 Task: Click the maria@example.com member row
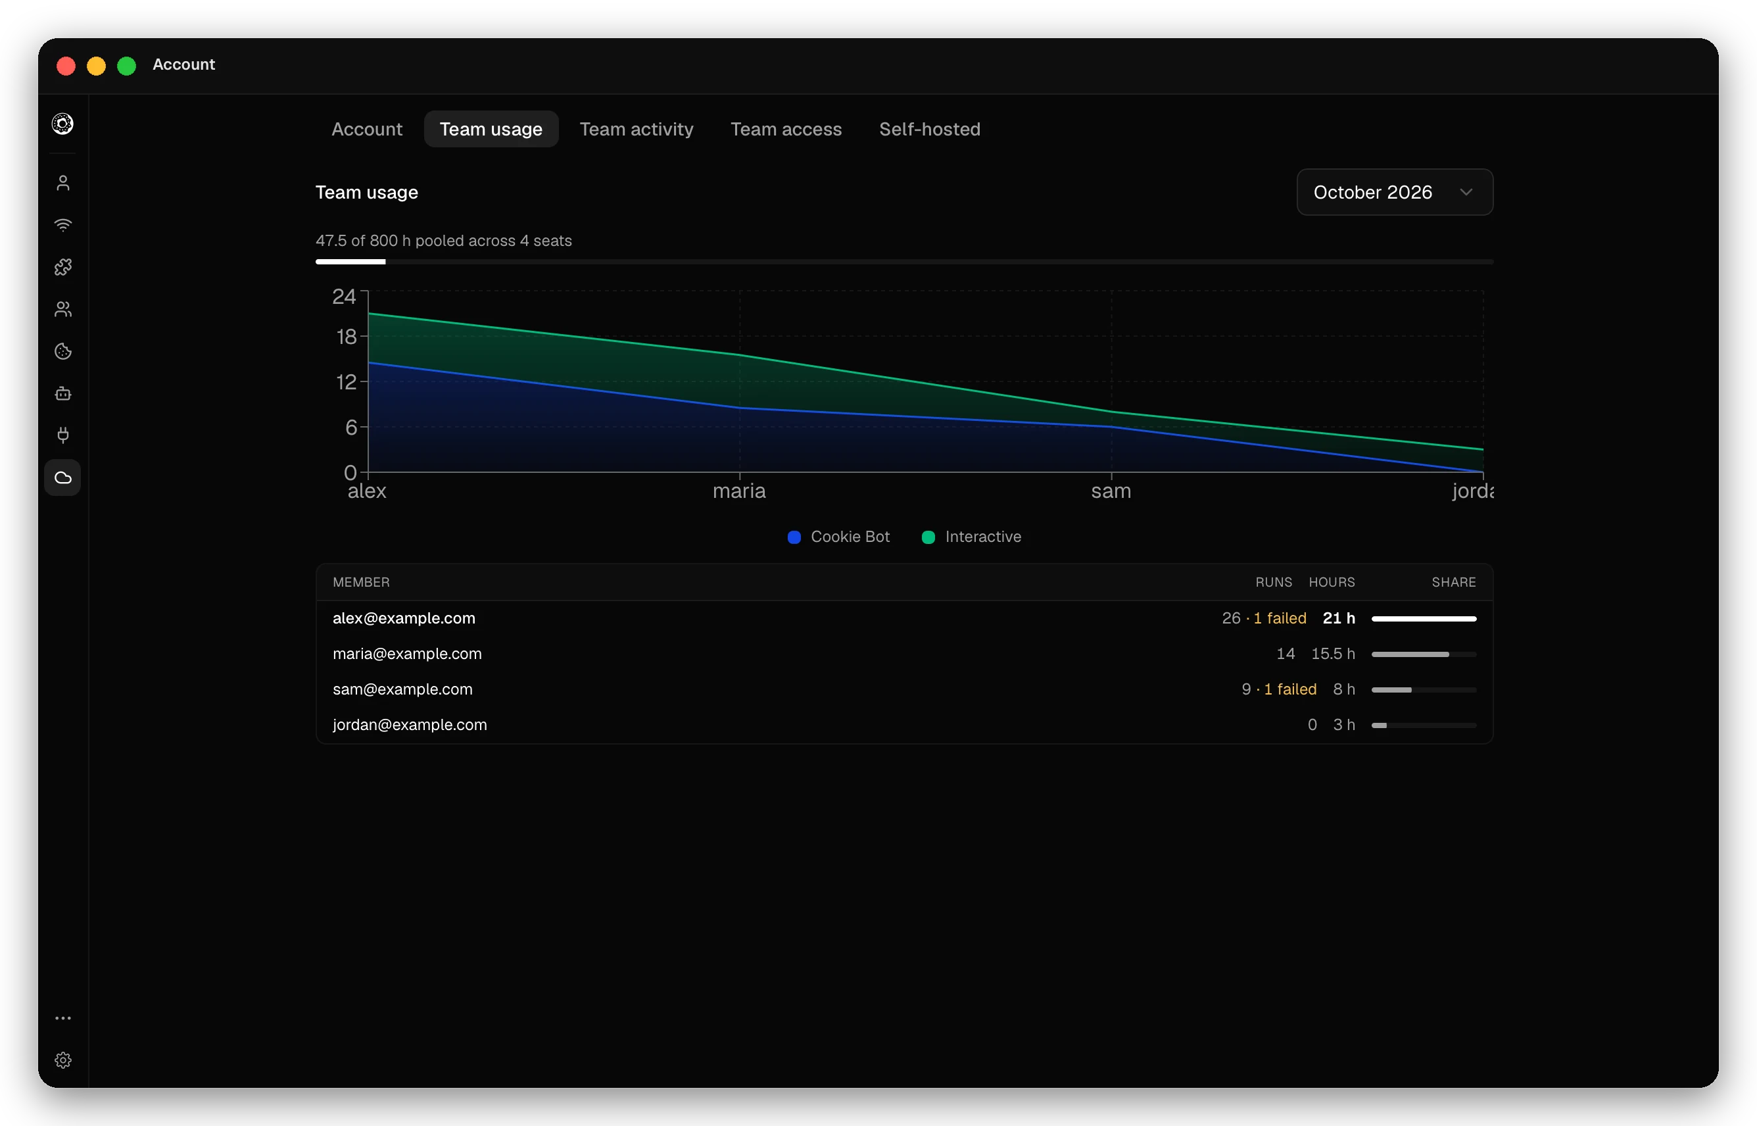(903, 654)
